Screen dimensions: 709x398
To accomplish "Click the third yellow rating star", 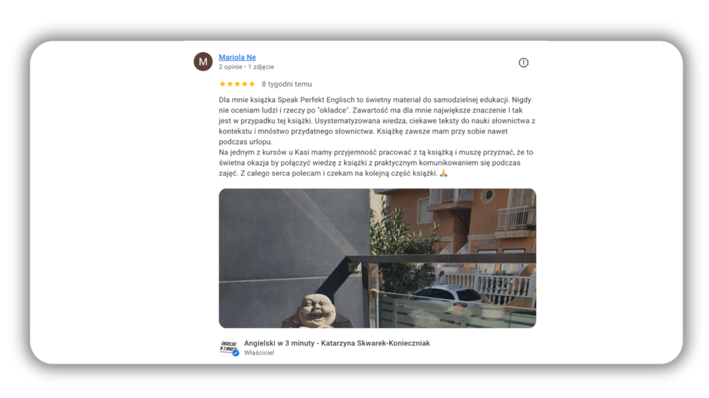I will (x=237, y=84).
